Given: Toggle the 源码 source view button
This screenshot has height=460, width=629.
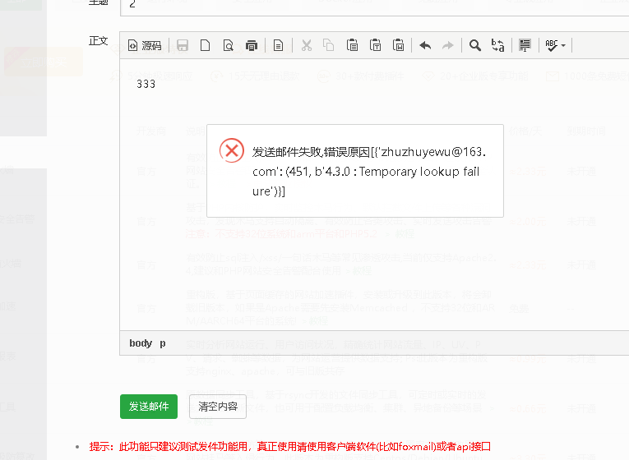Looking at the screenshot, I should [145, 46].
